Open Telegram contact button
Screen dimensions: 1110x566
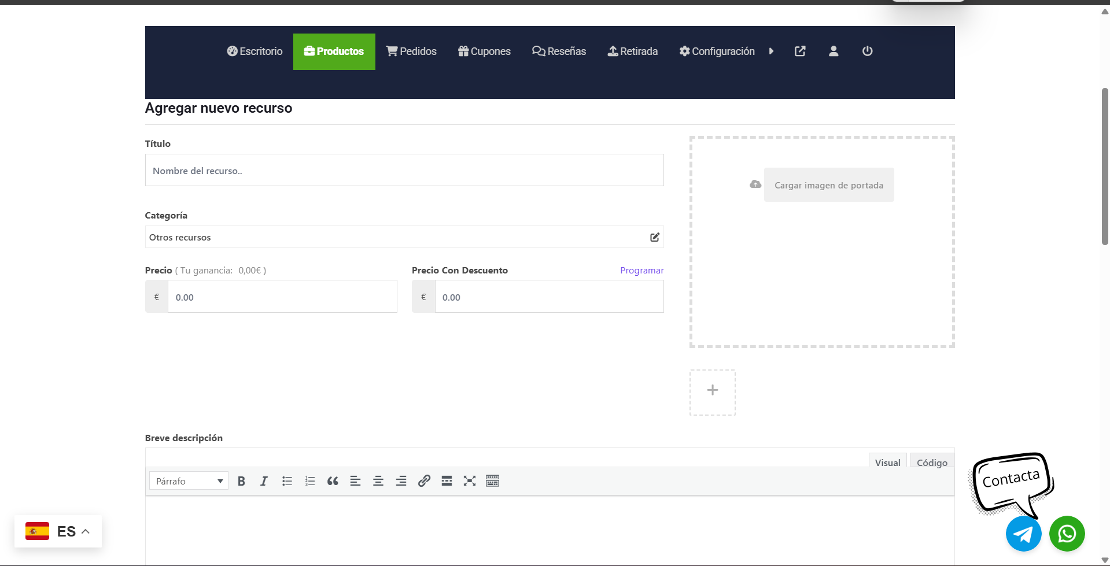pos(1023,533)
